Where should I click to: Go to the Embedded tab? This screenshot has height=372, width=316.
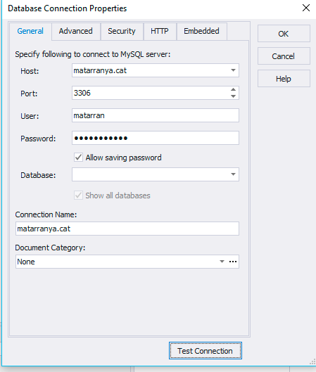[x=201, y=31]
